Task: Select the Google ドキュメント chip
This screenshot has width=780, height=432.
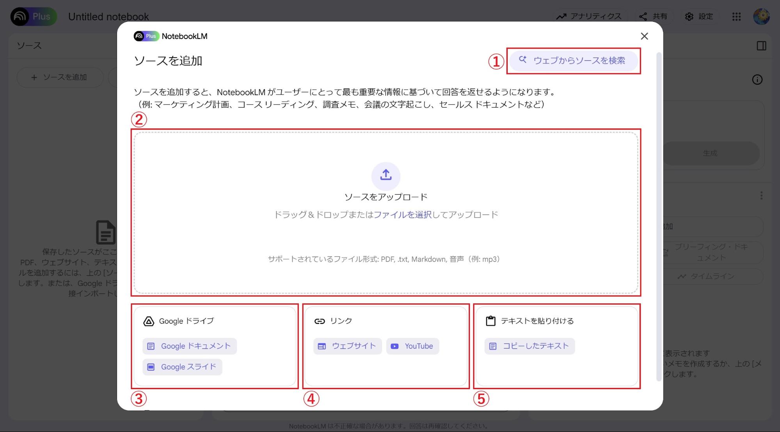Action: coord(190,346)
